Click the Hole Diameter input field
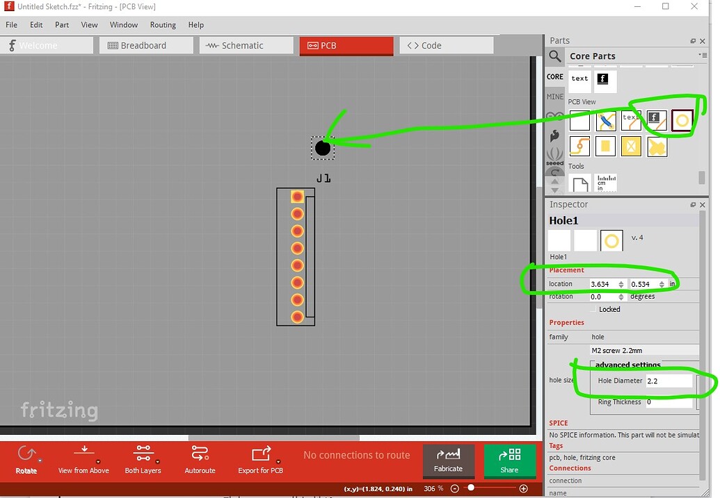This screenshot has width=720, height=498. 669,381
